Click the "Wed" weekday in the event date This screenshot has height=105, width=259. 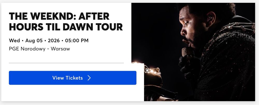coord(14,41)
